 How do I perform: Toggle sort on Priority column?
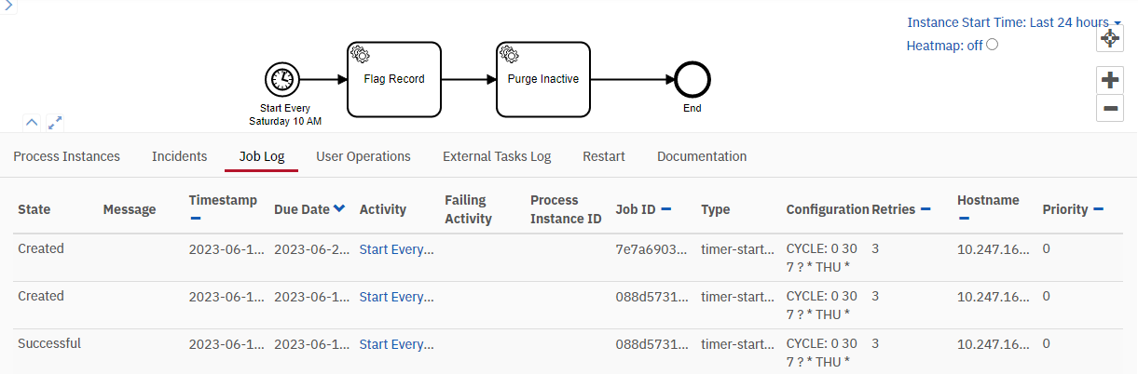[1098, 209]
